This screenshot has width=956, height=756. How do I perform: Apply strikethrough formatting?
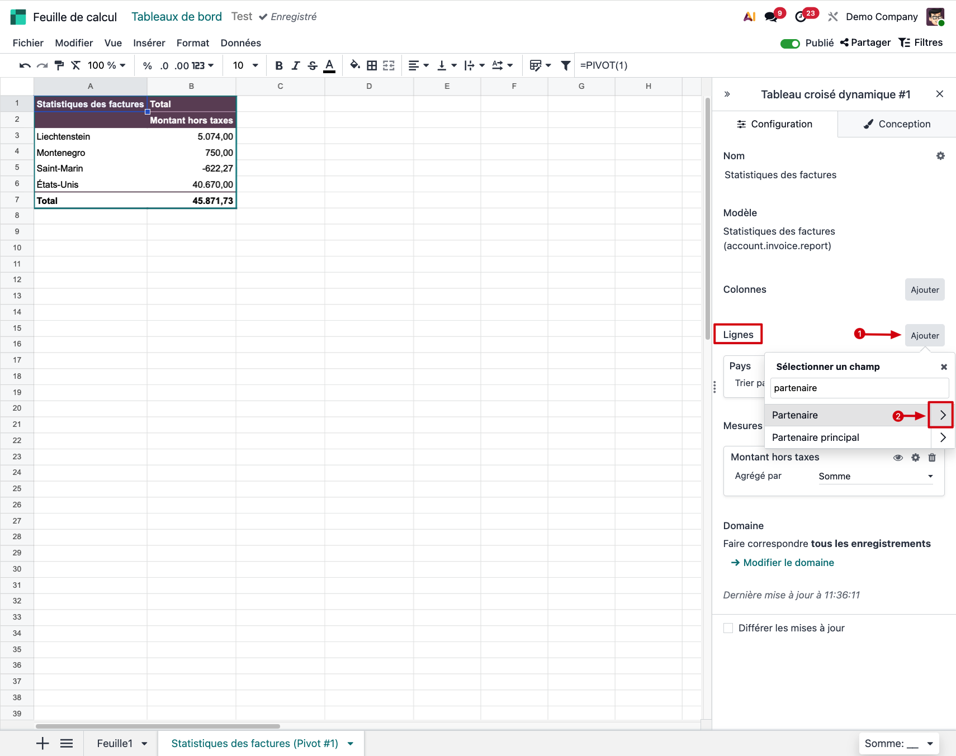313,65
